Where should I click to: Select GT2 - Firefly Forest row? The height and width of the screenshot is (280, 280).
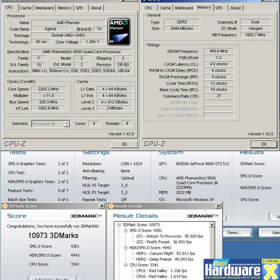(x=164, y=242)
